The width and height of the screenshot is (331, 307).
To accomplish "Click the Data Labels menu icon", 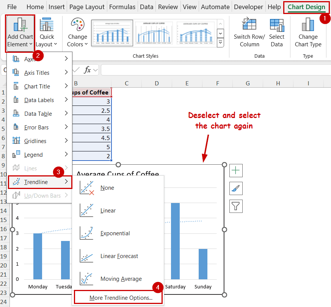I will (x=16, y=99).
